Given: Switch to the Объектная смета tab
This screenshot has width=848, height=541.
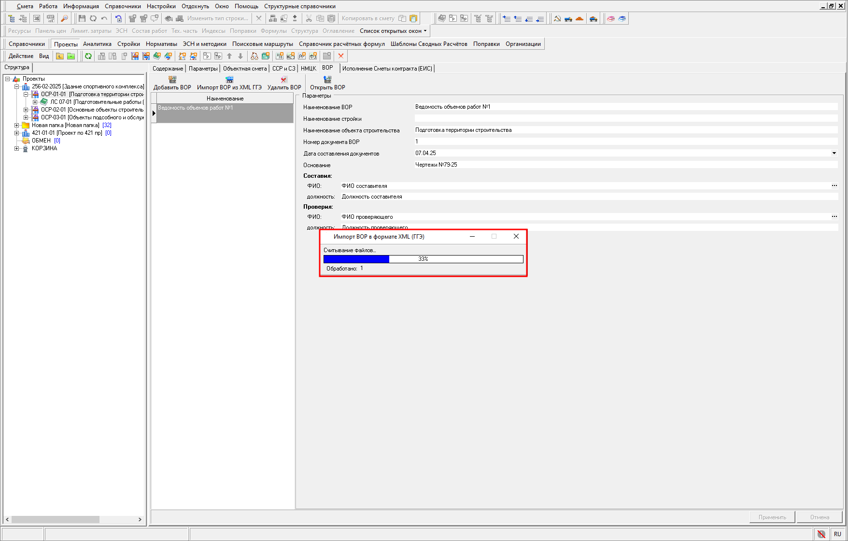Looking at the screenshot, I should 245,69.
